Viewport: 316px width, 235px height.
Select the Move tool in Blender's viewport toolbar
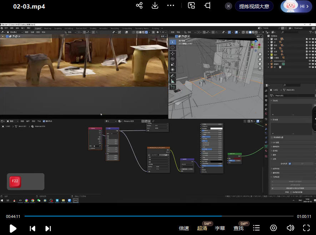[172, 53]
